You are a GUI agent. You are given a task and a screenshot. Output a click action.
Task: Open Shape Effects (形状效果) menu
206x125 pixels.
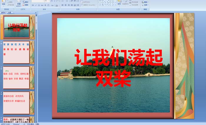click(x=134, y=5)
